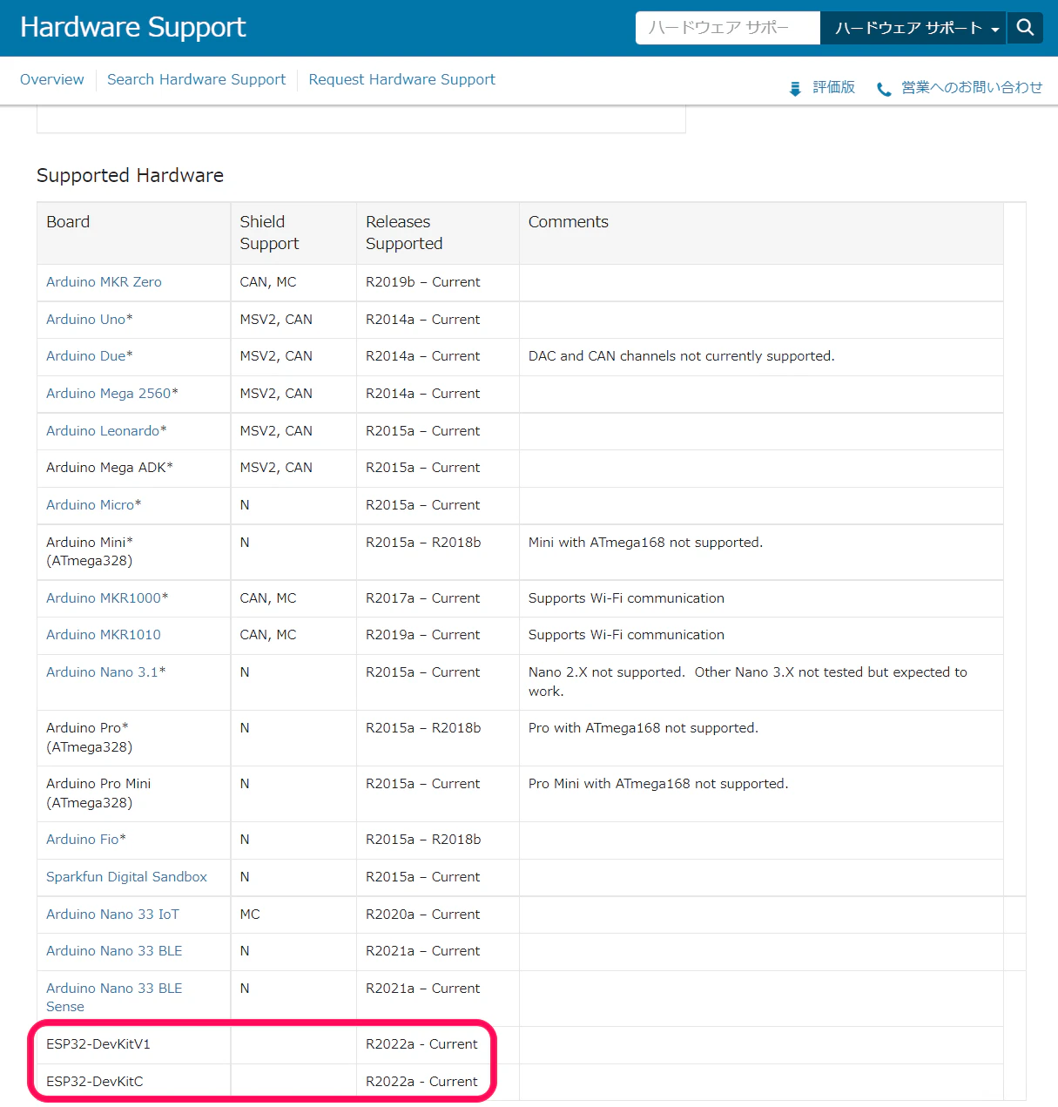Open Request Hardware Support tab

coord(401,79)
